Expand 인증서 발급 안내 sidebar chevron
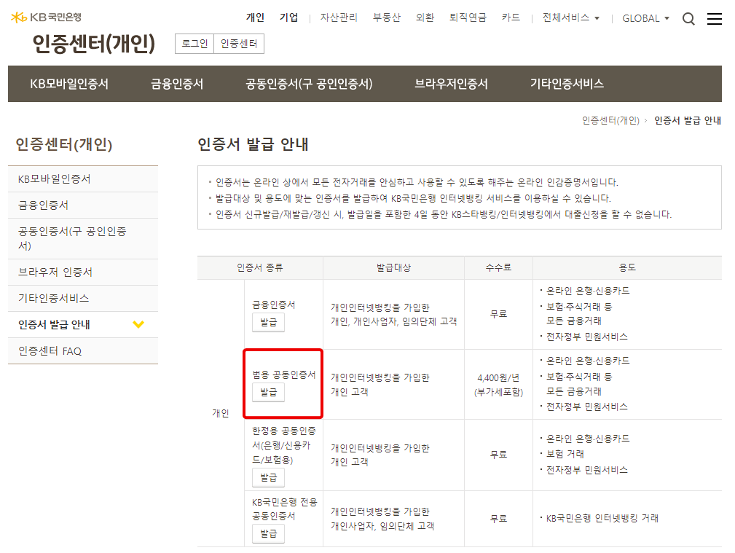The height and width of the screenshot is (553, 735). coord(138,324)
